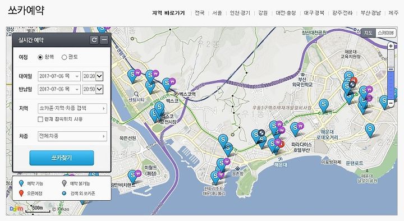This screenshot has height=221, width=404.
Task: Click the 벡스코역 station marker
Action: (x=176, y=94)
